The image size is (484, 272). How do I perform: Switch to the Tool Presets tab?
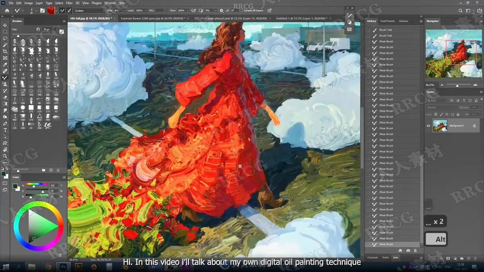coord(387,21)
